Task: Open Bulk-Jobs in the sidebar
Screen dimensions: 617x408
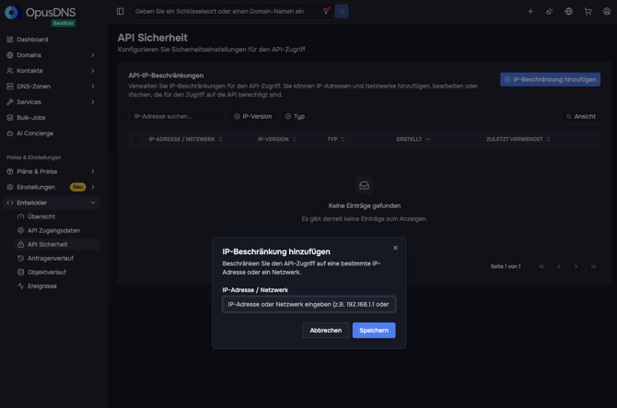Action: click(x=52, y=118)
